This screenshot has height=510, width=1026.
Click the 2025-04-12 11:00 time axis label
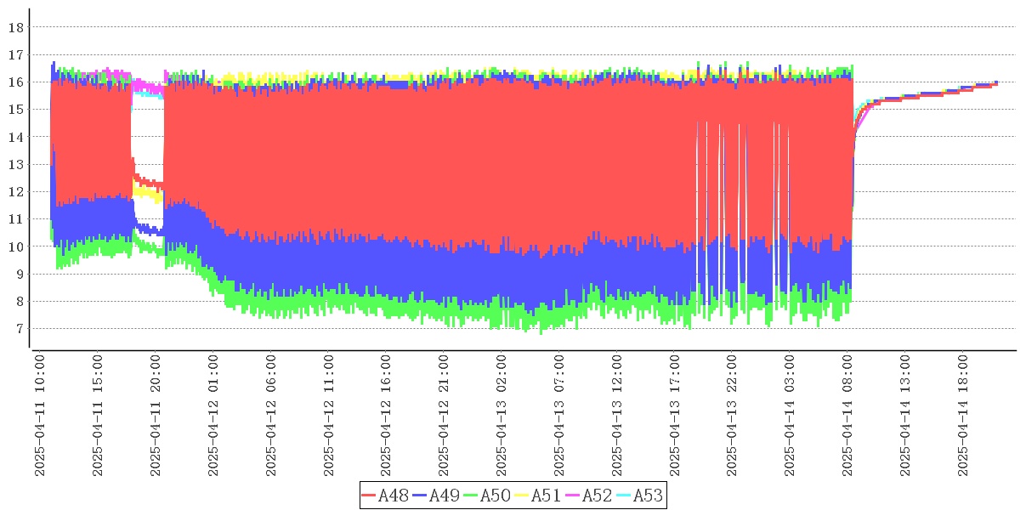click(328, 416)
